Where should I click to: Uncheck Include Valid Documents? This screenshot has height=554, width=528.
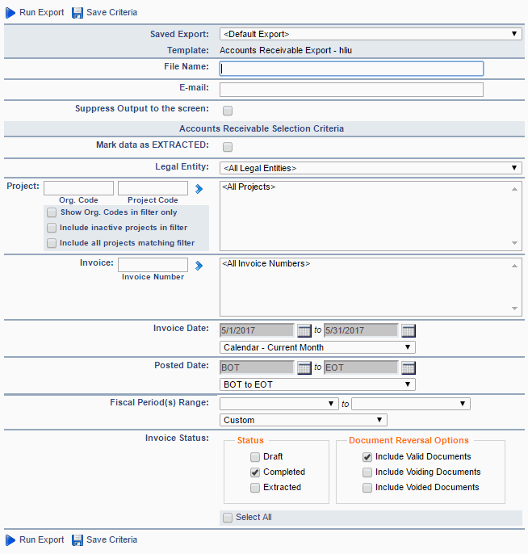(x=367, y=457)
